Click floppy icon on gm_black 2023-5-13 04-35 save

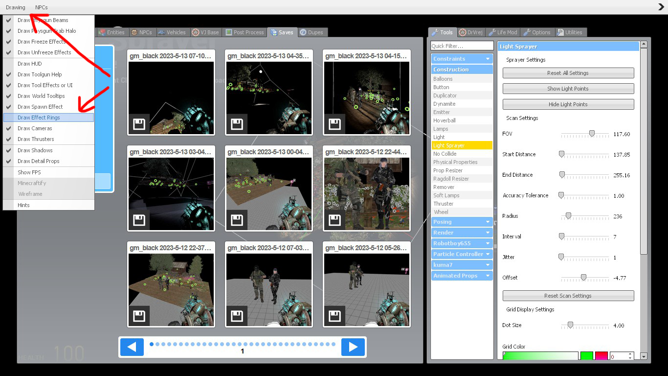click(237, 123)
